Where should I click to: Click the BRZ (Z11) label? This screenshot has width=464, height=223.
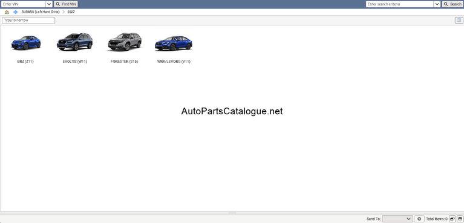tap(25, 62)
